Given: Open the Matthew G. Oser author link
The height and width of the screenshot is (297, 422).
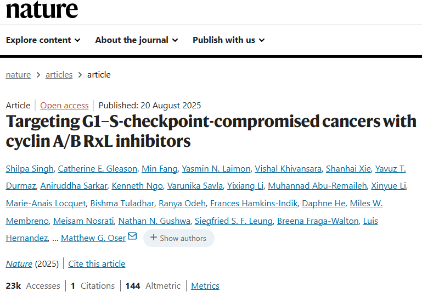Looking at the screenshot, I should coord(93,238).
